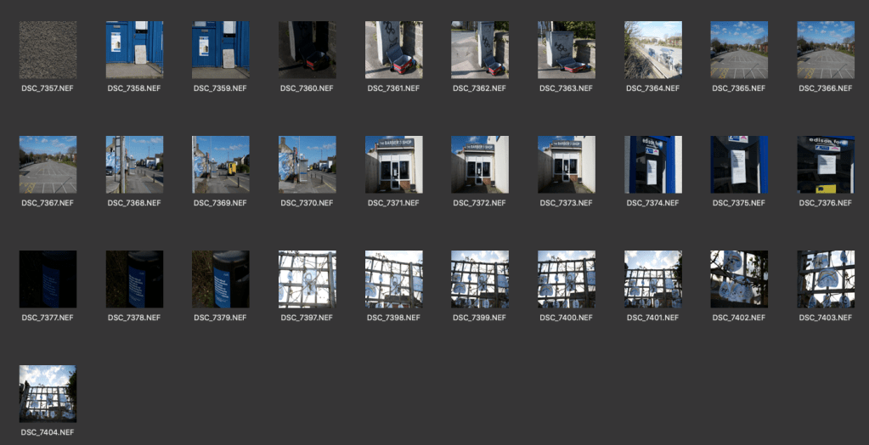869x445 pixels.
Task: Click the DSC_7399.NEF filename label
Action: pos(479,318)
